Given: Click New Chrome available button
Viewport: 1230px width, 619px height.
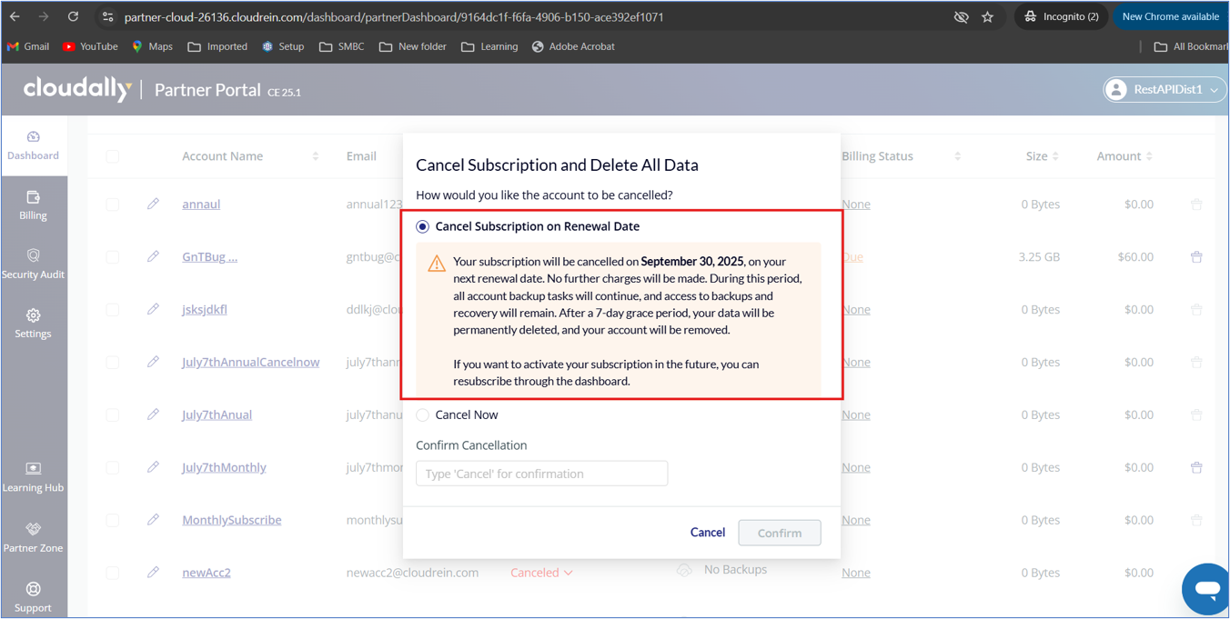Looking at the screenshot, I should 1170,16.
